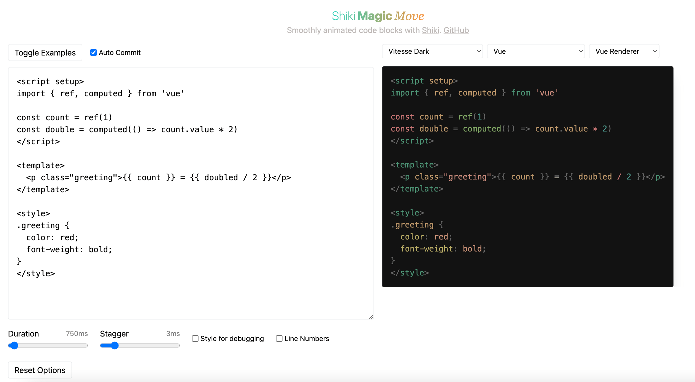Click the renderer dropdown chevron arrow
This screenshot has width=695, height=382.
click(655, 51)
